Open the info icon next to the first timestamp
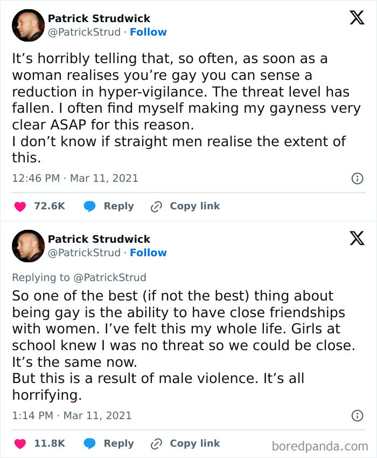The image size is (377, 458). [x=357, y=178]
